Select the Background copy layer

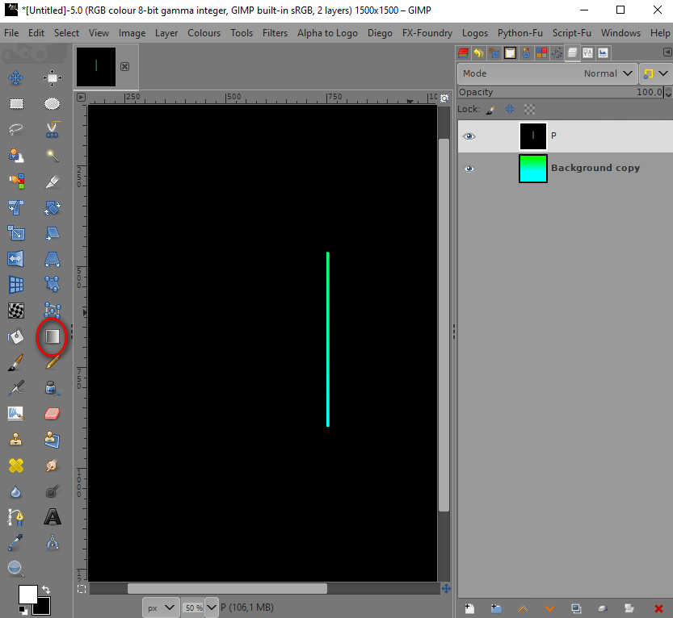pyautogui.click(x=595, y=169)
